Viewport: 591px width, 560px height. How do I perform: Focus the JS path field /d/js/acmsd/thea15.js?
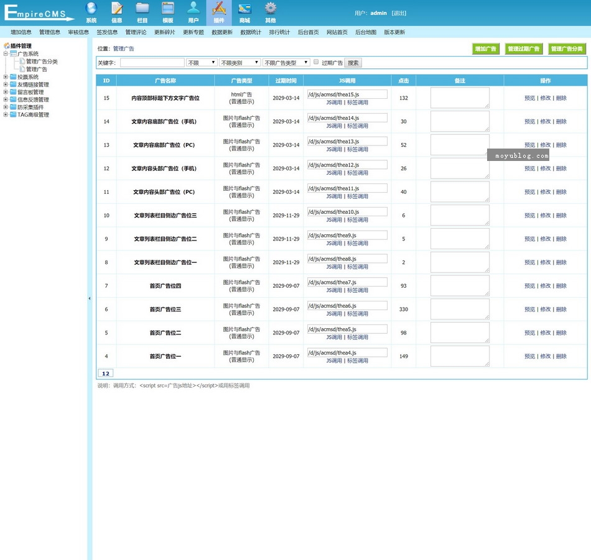click(347, 94)
